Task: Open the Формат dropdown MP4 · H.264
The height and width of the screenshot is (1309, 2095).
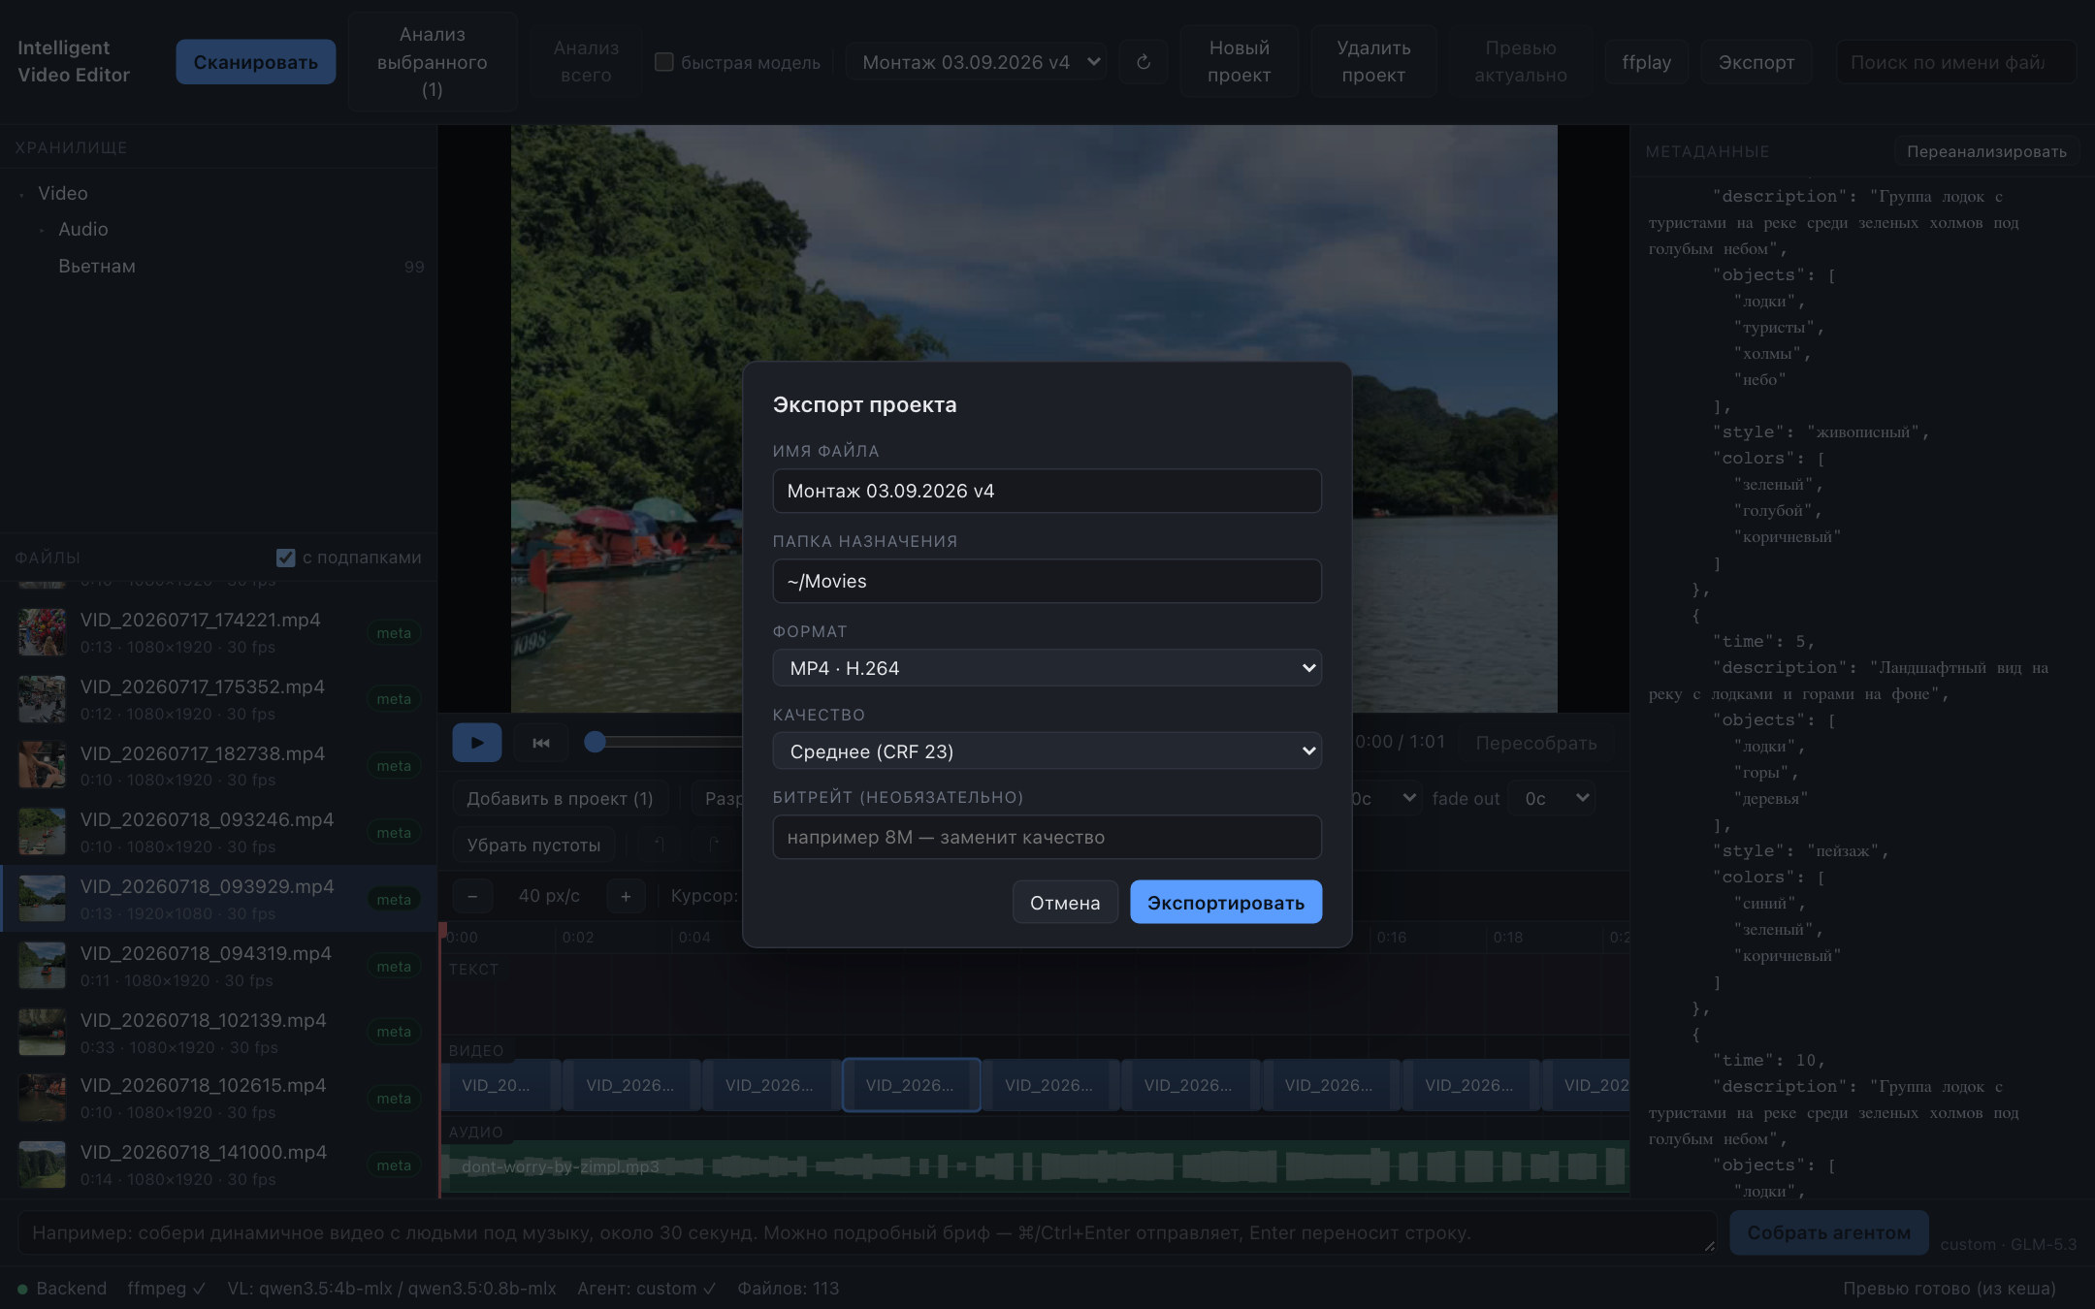Action: click(1047, 668)
